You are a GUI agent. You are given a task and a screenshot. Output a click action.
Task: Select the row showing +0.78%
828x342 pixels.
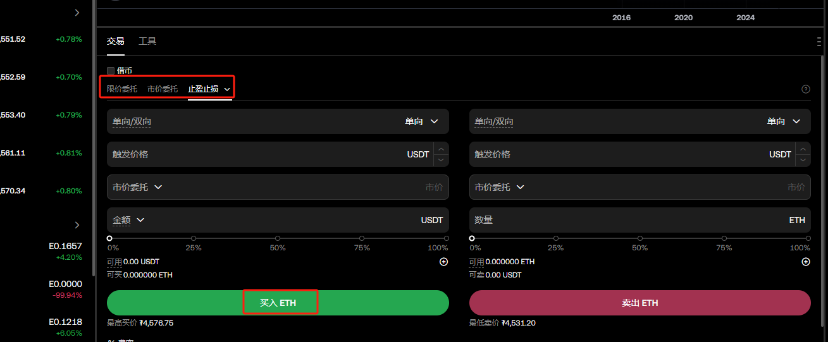41,39
